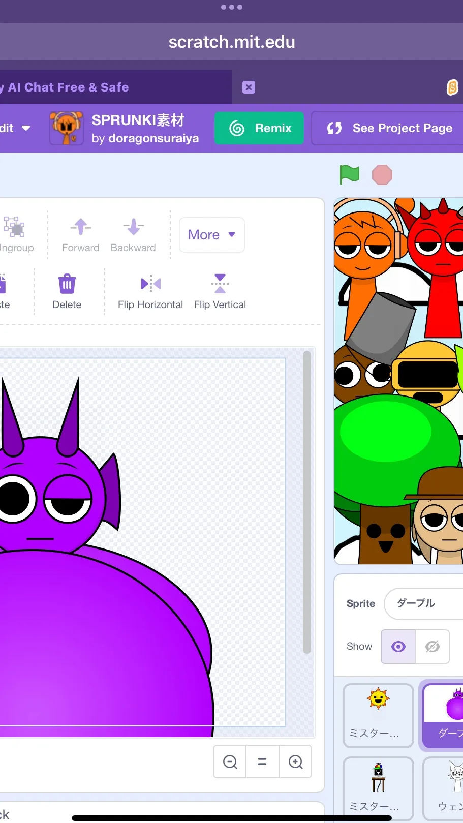
Task: Select the white cat ウェン sprite thumbnail
Action: (443, 788)
